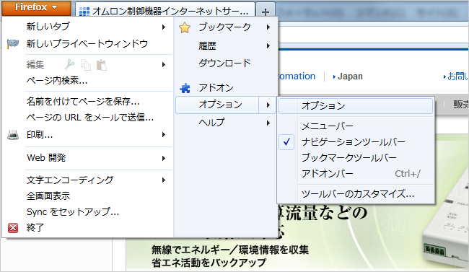
Task: Click the add-on puzzle piece icon
Action: (x=185, y=88)
